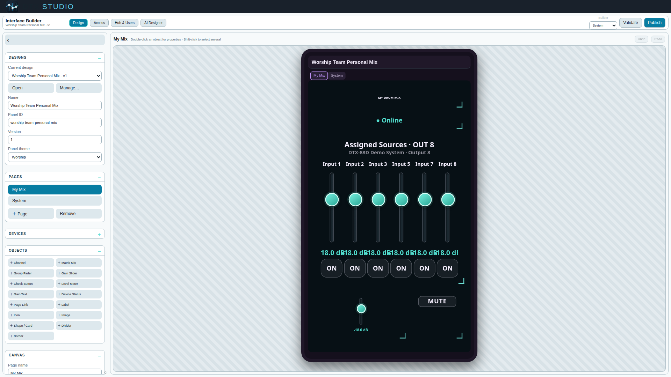Add a Gain Slider object

(x=79, y=273)
